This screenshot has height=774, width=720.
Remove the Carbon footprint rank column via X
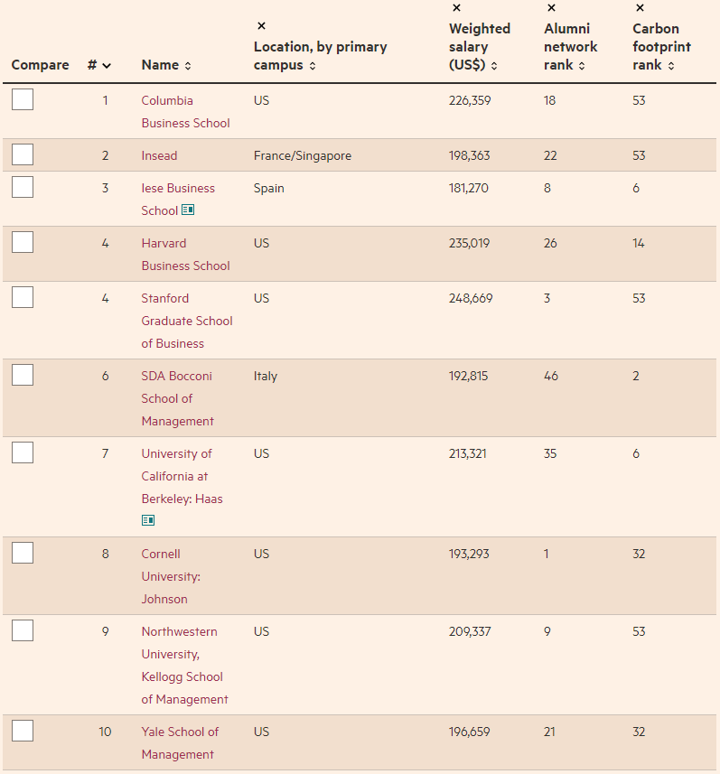click(640, 7)
